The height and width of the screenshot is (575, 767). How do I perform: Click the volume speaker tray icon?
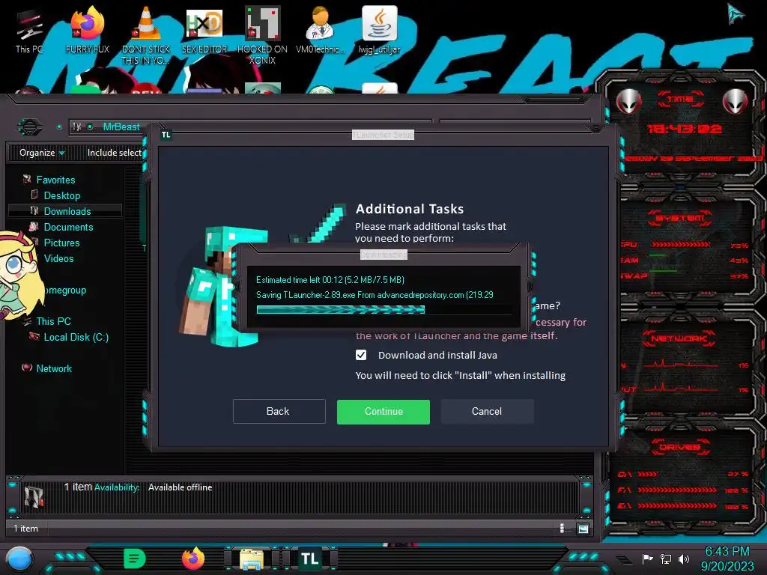point(683,559)
